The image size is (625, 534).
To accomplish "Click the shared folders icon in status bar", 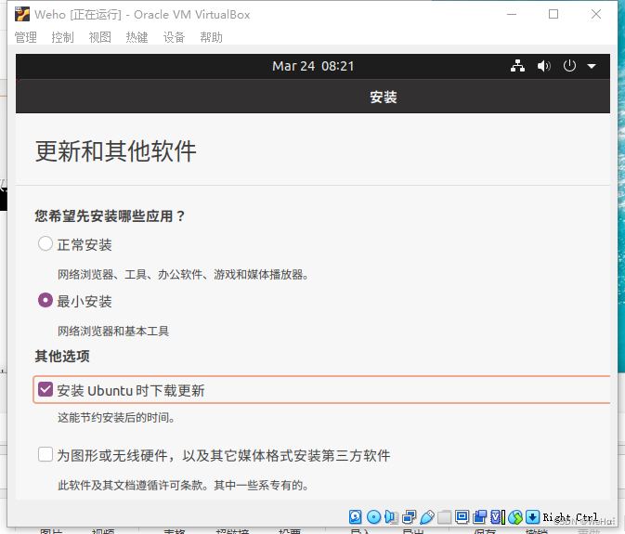I will 444,517.
